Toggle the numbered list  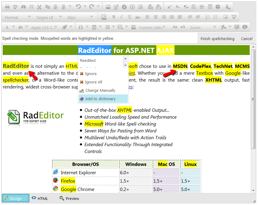click(x=207, y=17)
